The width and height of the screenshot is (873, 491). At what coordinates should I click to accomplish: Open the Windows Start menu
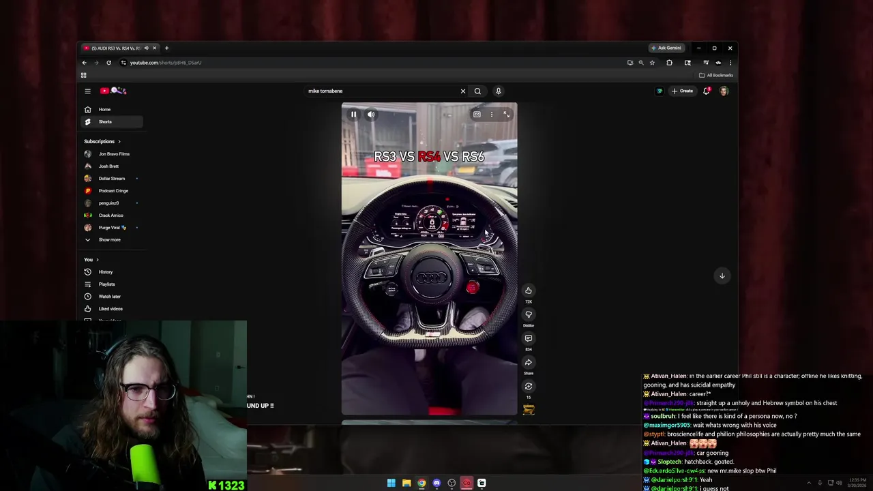(x=391, y=483)
